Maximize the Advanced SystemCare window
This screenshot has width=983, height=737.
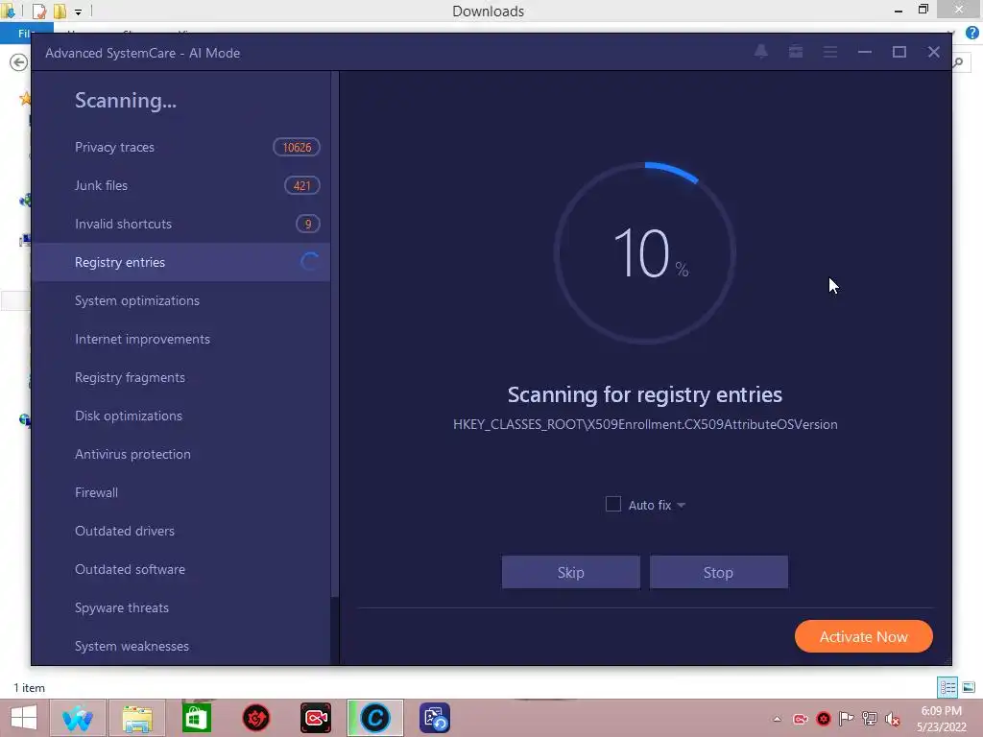(899, 52)
